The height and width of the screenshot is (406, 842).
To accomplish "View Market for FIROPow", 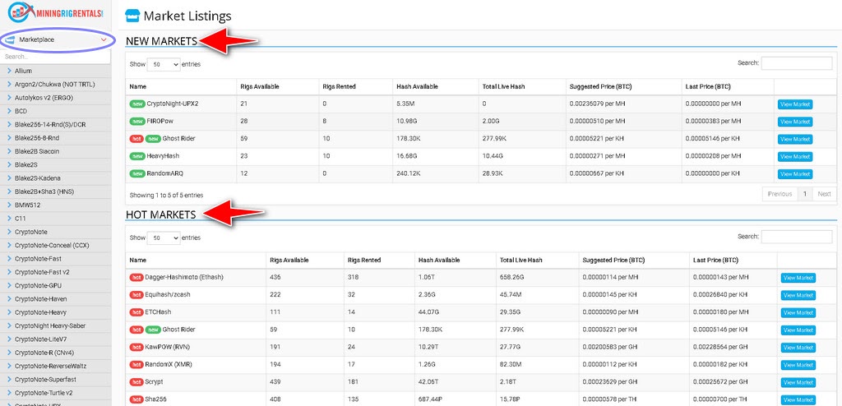I will (795, 122).
